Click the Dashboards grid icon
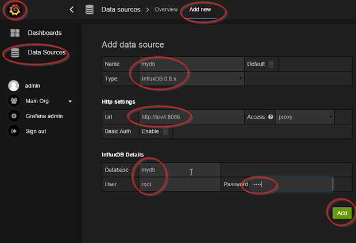The width and height of the screenshot is (356, 243). pos(15,33)
